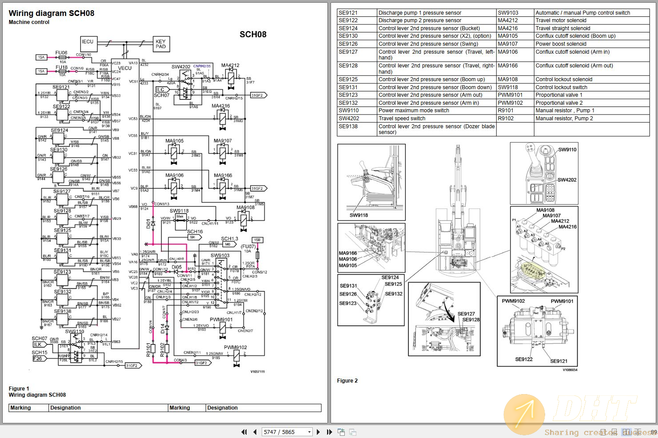This screenshot has height=438, width=658.
Task: Click the 'Wiring diagram SCH08' page heading
Action: (52, 13)
